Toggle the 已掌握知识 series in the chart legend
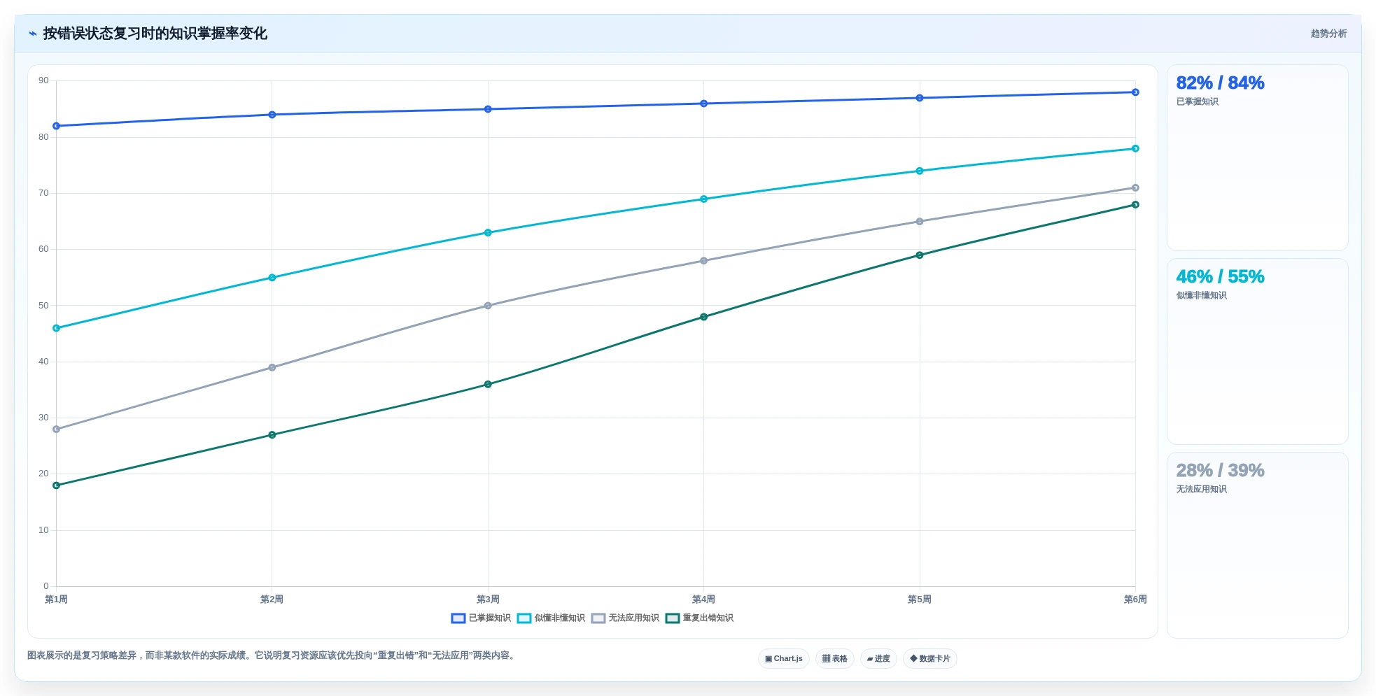Screen dimensions: 1376x696 482,618
